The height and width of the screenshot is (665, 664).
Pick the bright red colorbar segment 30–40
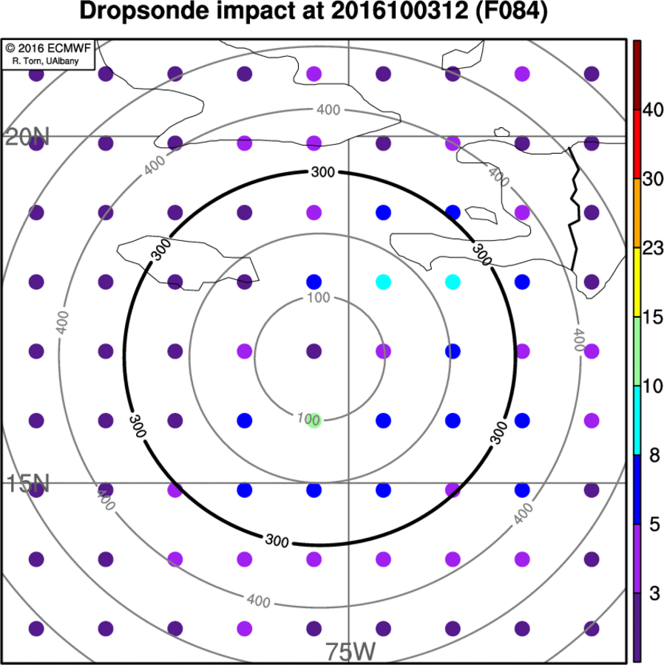(x=637, y=144)
